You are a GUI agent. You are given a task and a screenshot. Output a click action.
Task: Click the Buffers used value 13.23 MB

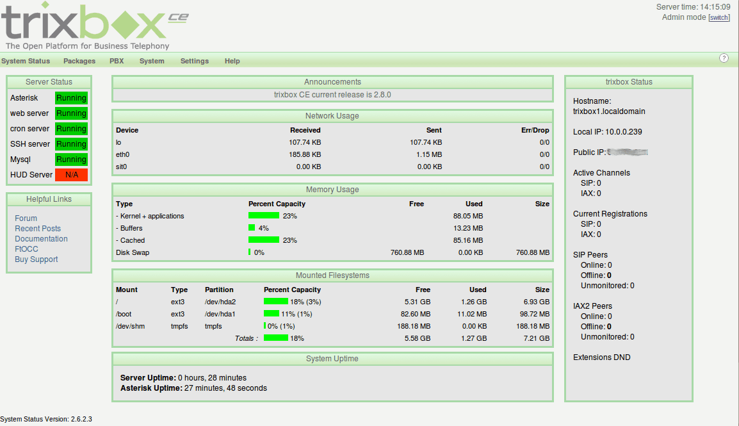(468, 228)
